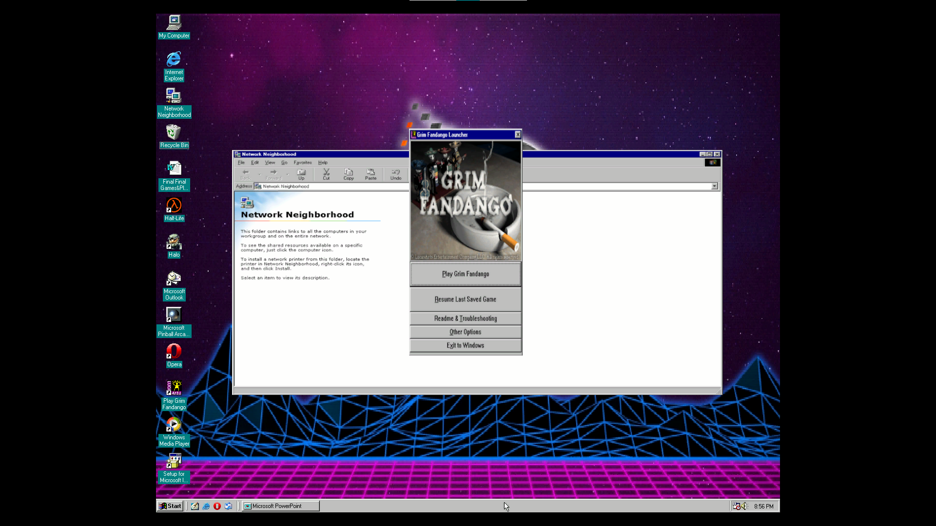
Task: Select the Halo desktop shortcut
Action: click(174, 243)
